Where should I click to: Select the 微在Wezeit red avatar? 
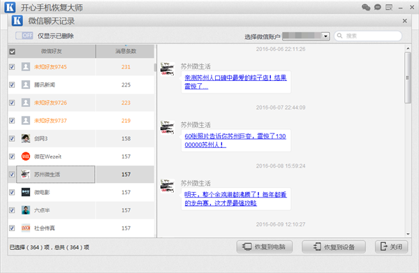[26, 156]
